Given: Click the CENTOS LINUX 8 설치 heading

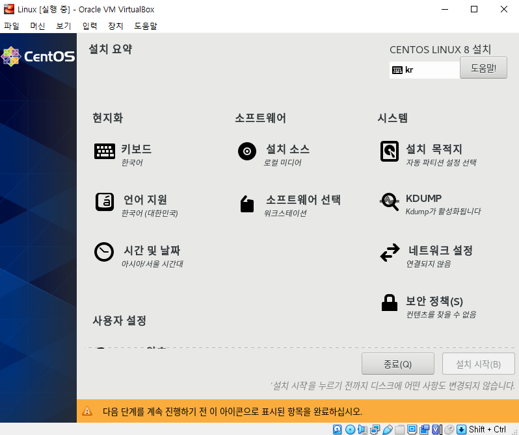Looking at the screenshot, I should (440, 49).
